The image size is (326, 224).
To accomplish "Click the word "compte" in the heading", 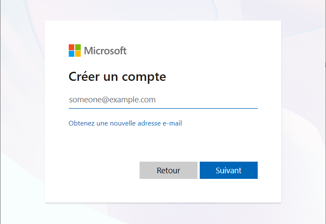I will (x=144, y=77).
